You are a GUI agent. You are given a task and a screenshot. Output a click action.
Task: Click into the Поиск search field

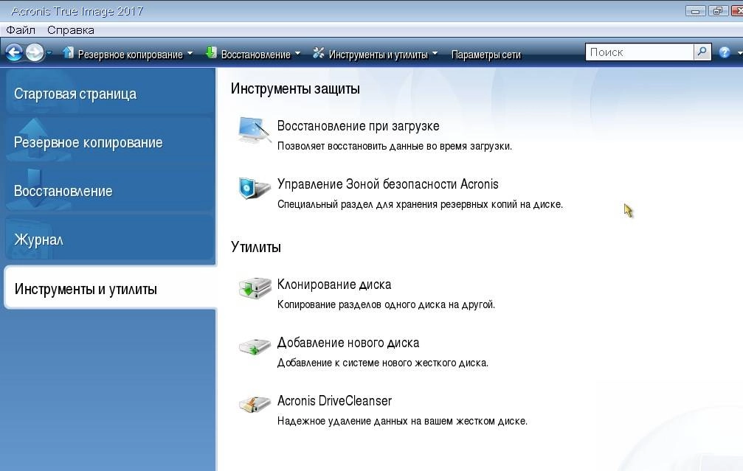(640, 52)
